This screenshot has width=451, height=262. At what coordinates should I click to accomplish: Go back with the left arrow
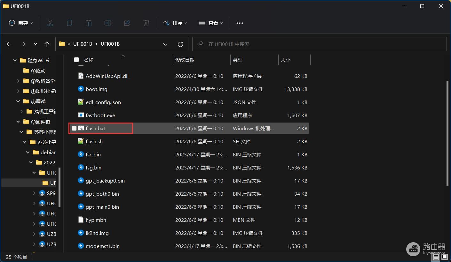tap(9, 44)
